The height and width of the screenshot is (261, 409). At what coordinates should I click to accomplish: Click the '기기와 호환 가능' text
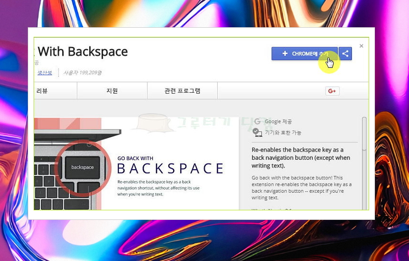(283, 132)
